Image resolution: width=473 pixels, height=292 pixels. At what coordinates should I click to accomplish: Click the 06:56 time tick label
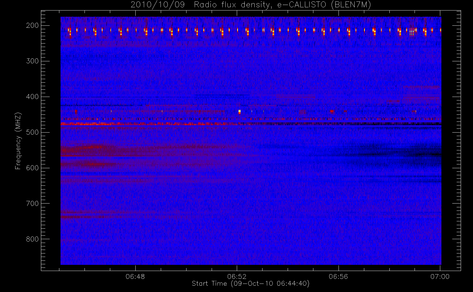coord(339,277)
